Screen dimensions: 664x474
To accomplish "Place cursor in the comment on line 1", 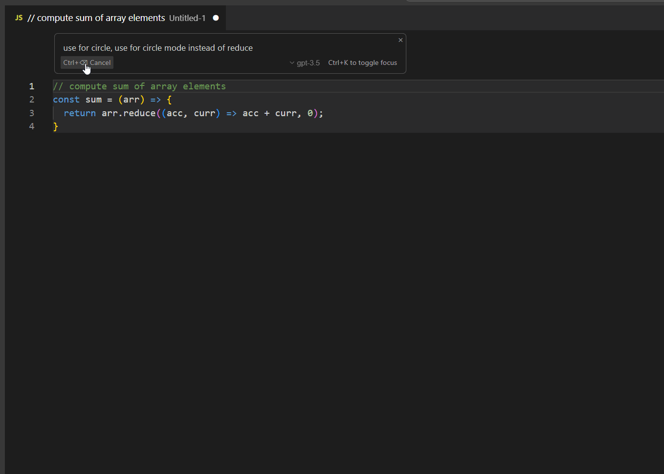I will [x=139, y=86].
